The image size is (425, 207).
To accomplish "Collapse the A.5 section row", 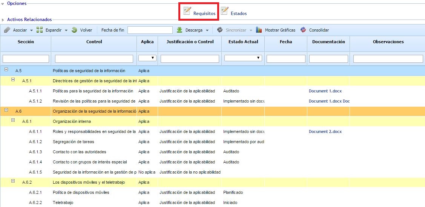I will pos(6,70).
